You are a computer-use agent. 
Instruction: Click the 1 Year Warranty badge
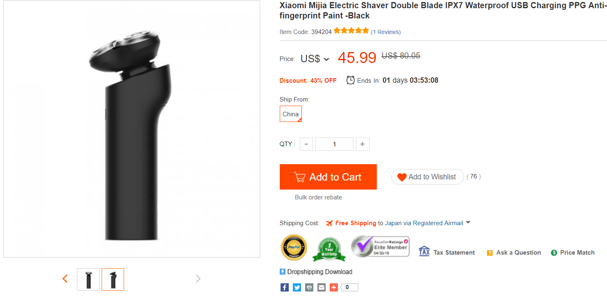pos(329,249)
